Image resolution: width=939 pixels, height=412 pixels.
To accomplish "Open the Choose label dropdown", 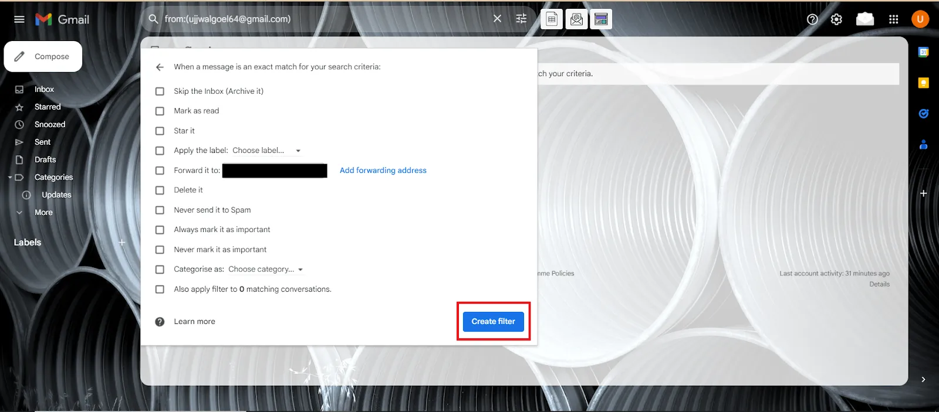I will point(266,151).
